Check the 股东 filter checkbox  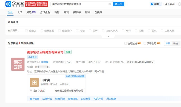[x=149, y=31]
